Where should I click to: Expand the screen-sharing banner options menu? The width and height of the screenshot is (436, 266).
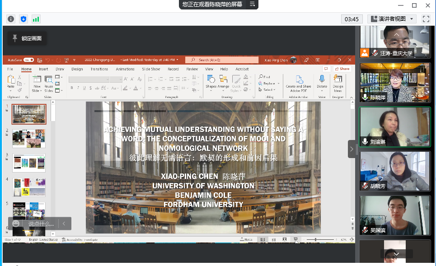coord(253,5)
